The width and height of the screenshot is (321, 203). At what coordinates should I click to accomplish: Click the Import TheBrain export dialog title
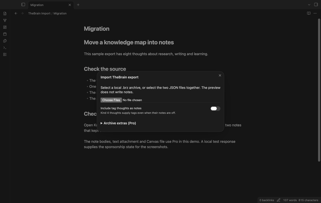pyautogui.click(x=120, y=77)
